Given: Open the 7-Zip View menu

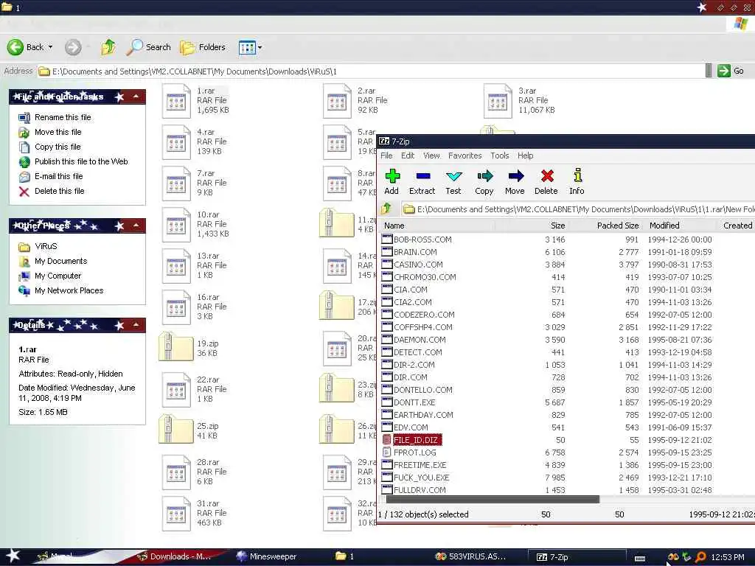Looking at the screenshot, I should coord(431,156).
